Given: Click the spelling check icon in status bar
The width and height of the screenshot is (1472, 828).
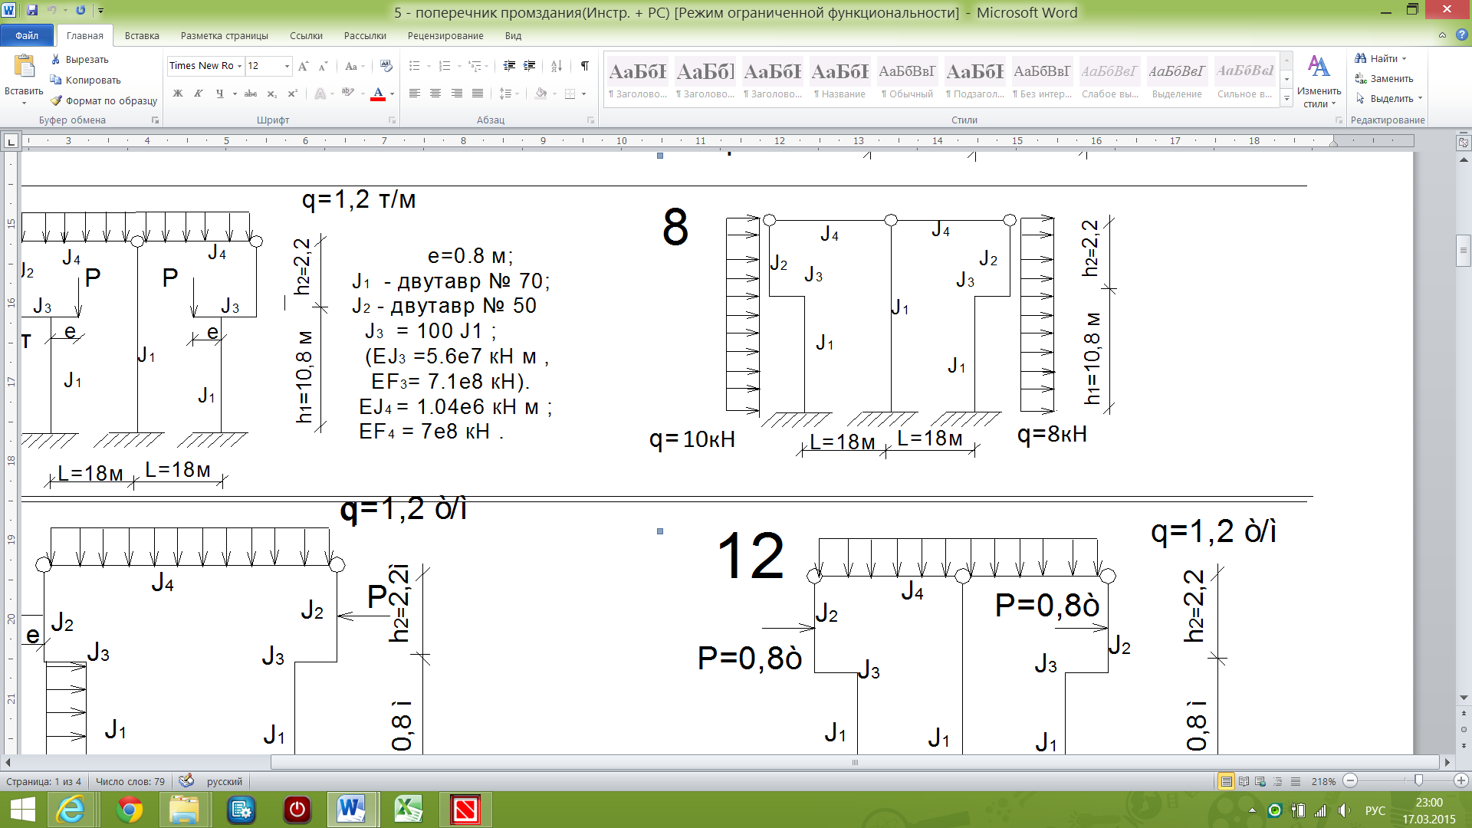Looking at the screenshot, I should [x=186, y=781].
